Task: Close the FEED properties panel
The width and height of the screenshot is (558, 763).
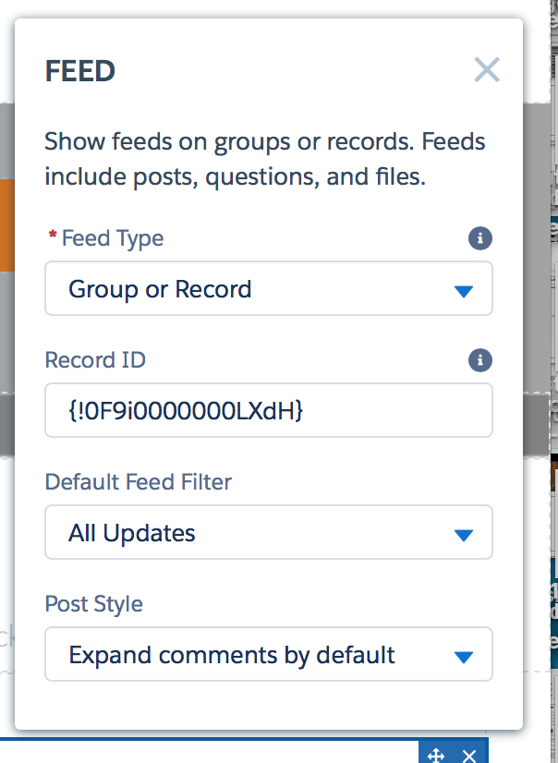Action: pyautogui.click(x=486, y=70)
